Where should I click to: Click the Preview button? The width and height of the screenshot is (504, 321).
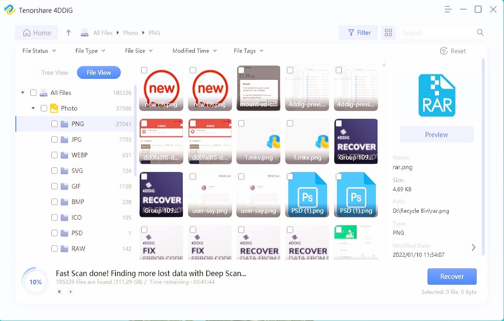point(436,134)
